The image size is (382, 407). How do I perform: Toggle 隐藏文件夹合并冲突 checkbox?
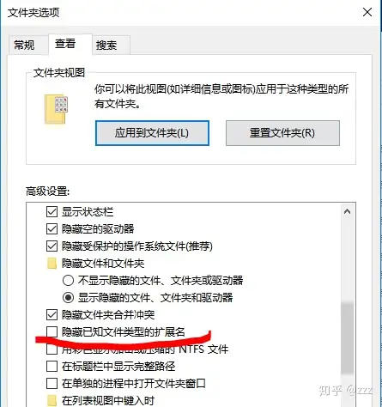52,315
